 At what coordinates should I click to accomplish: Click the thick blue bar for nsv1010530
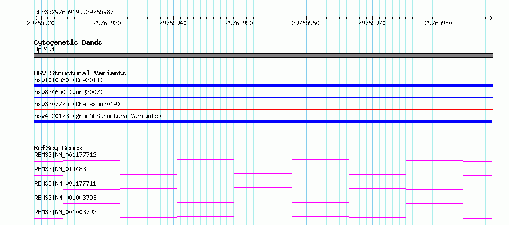(263, 86)
